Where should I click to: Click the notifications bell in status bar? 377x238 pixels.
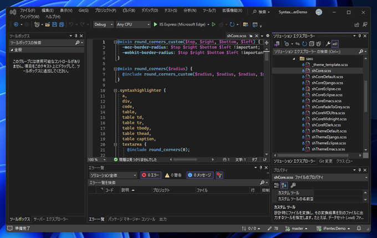coord(359,228)
